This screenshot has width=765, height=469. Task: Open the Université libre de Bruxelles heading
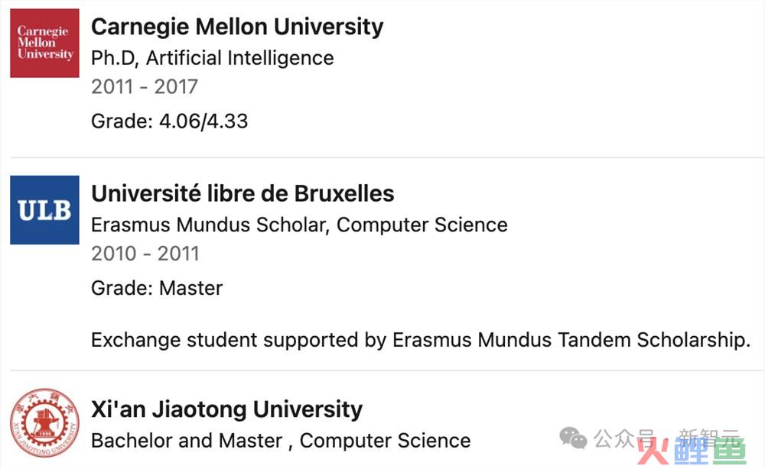point(243,193)
